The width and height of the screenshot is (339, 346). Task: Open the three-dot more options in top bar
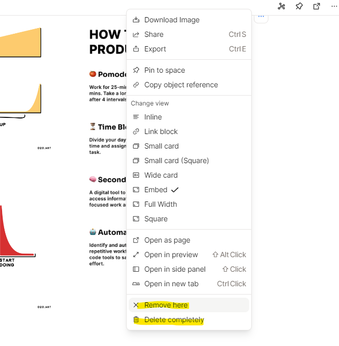click(334, 6)
